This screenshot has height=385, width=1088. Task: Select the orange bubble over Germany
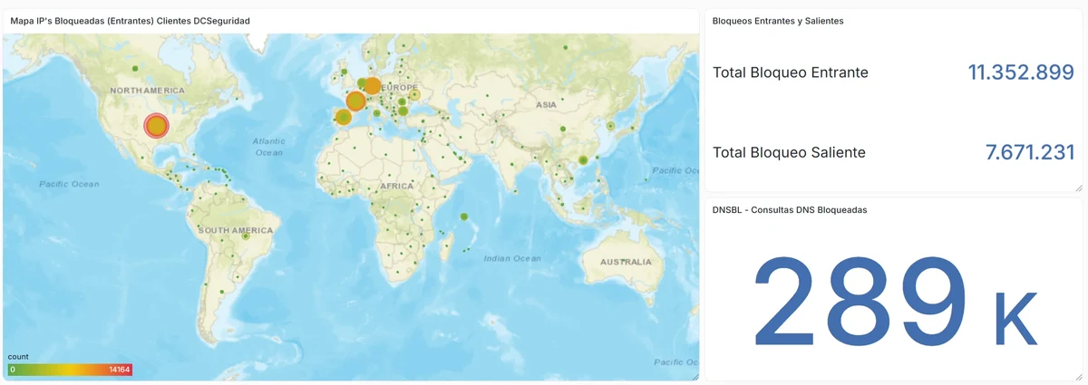(x=372, y=86)
